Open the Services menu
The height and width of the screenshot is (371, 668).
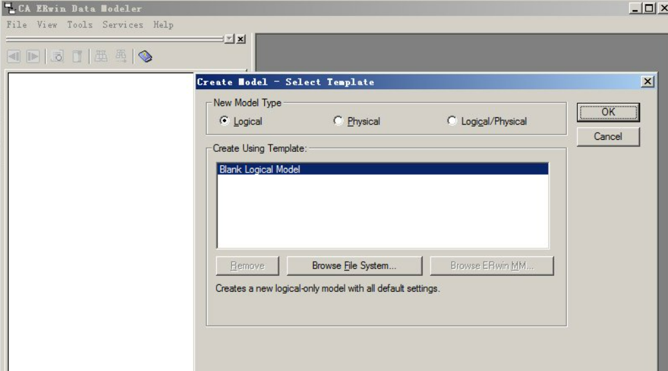122,25
